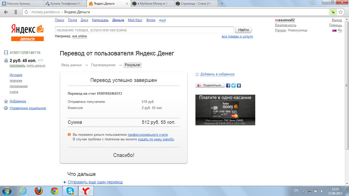Share to VKontakte using its icon

tap(239, 85)
